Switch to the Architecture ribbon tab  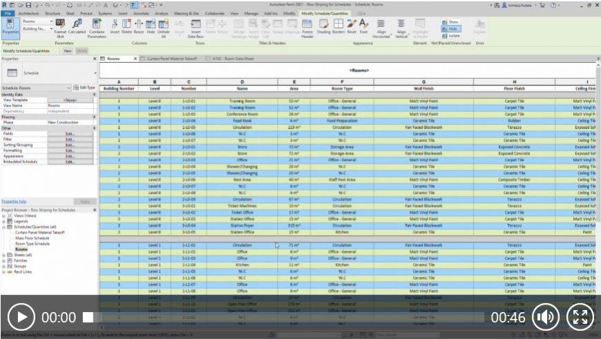click(28, 13)
